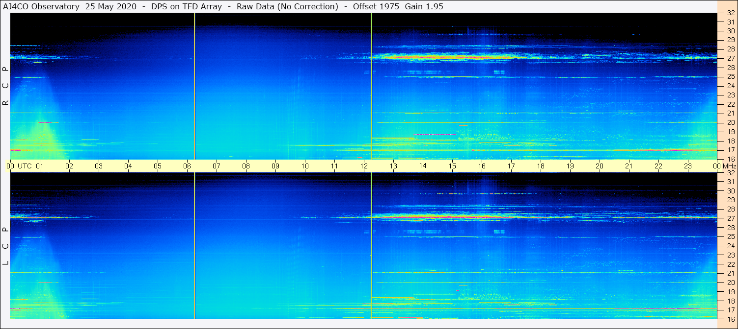The image size is (738, 329).
Task: Click the RCP frequency scale '21' label
Action: click(730, 113)
